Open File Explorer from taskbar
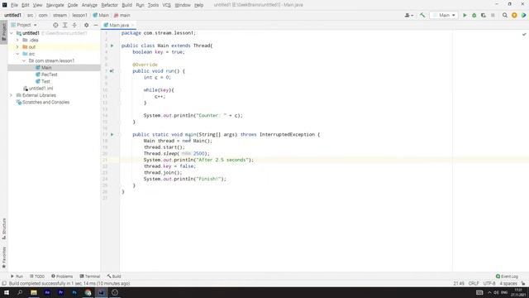This screenshot has height=298, width=529. [34, 292]
